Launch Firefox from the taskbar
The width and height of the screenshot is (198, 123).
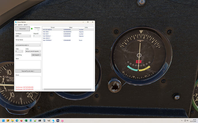[x=22, y=121]
